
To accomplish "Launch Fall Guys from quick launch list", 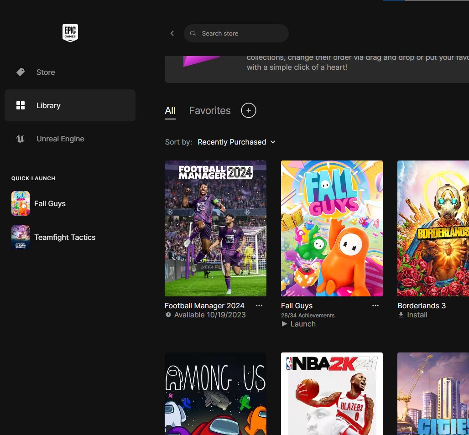I will [x=50, y=204].
